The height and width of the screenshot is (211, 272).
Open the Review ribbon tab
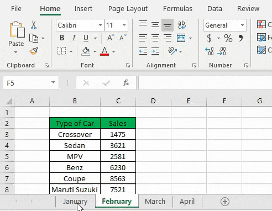(x=248, y=9)
